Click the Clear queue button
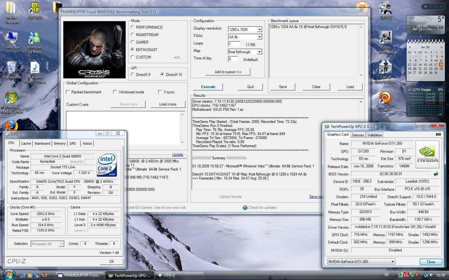Viewport: 449px width, 280px height. (x=316, y=87)
